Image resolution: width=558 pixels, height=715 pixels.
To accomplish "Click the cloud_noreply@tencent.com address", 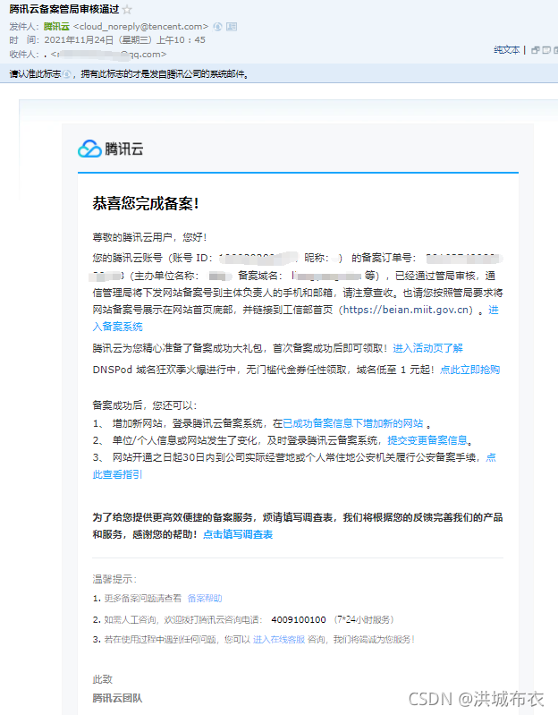I will click(x=140, y=27).
